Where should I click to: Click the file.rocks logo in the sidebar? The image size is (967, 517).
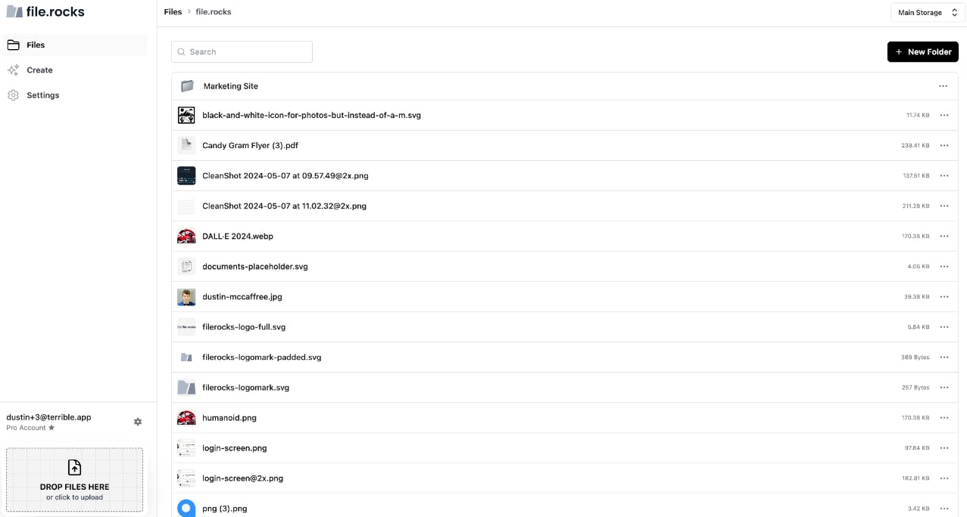(x=45, y=11)
